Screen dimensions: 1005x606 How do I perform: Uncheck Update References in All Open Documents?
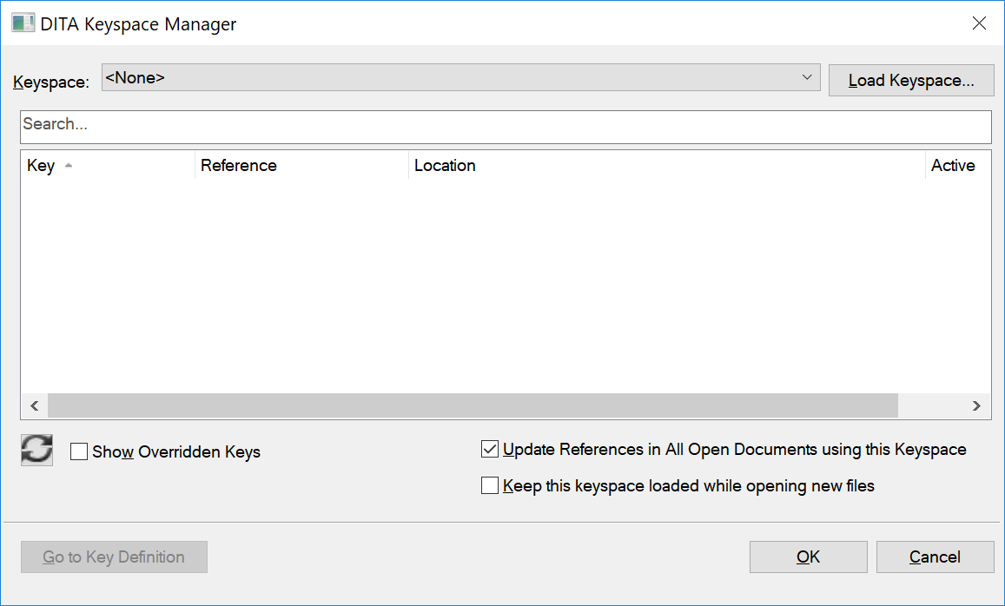pos(490,449)
